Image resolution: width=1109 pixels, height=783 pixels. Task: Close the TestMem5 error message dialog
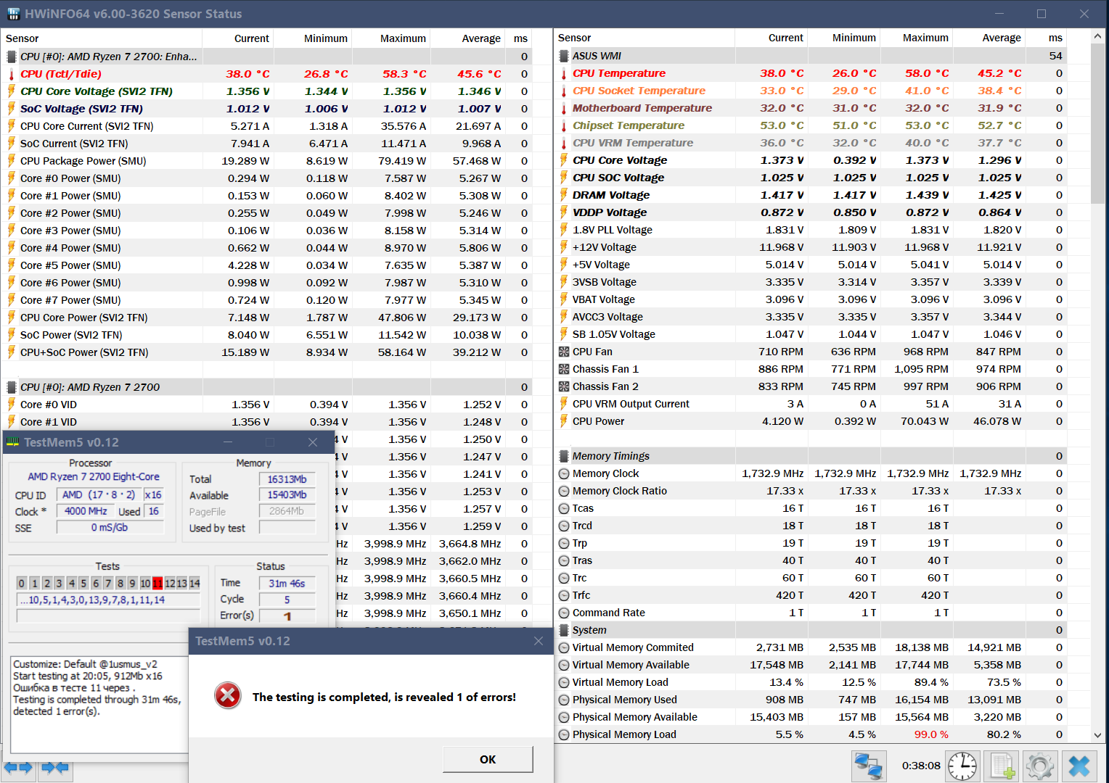[x=539, y=641]
